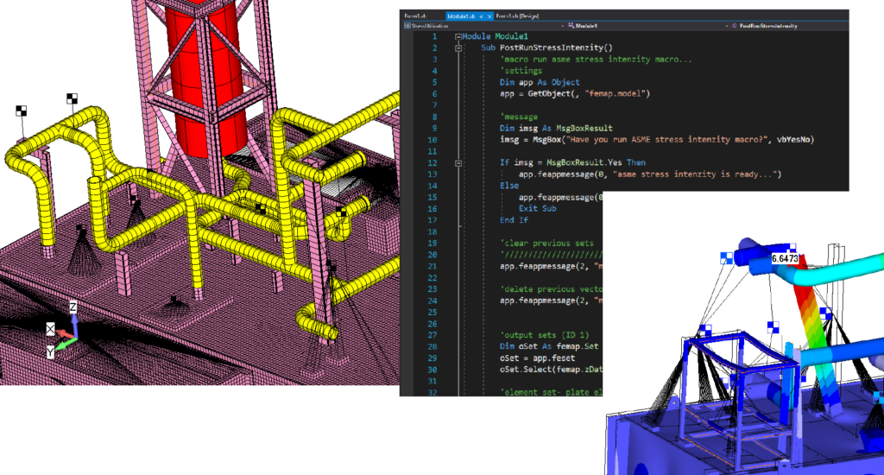Click the Else keyword on line 14
The image size is (884, 475).
(509, 186)
